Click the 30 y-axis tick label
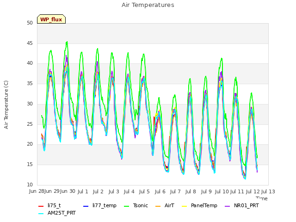 (30, 104)
